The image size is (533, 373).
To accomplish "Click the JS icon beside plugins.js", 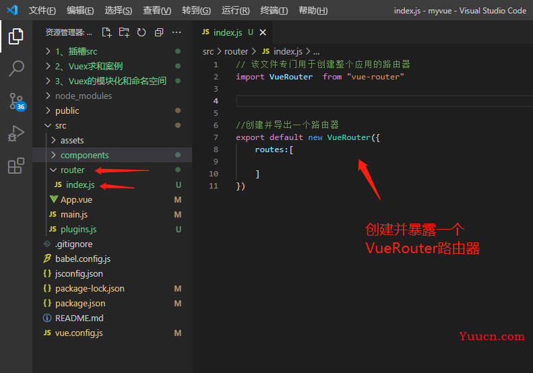I will click(53, 229).
